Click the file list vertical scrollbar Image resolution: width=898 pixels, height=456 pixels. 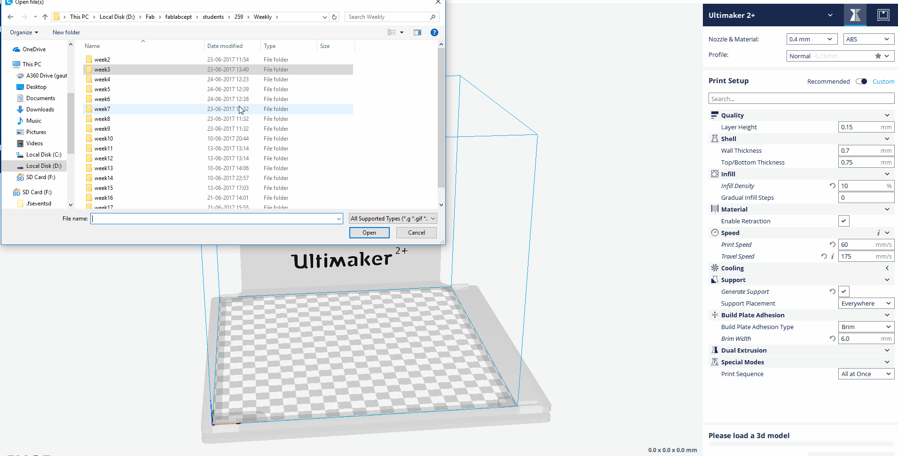[x=441, y=118]
